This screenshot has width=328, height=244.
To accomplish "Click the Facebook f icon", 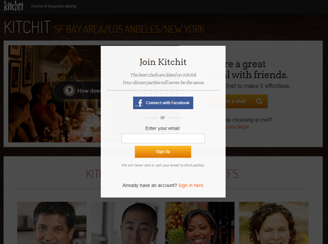I will 140,103.
